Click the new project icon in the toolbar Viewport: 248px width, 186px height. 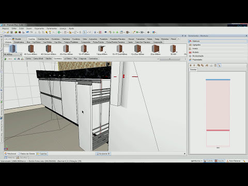(x=3, y=32)
